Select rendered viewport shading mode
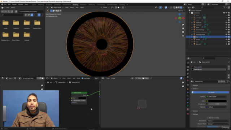Screen dimensions: 231x130 coord(181,8)
